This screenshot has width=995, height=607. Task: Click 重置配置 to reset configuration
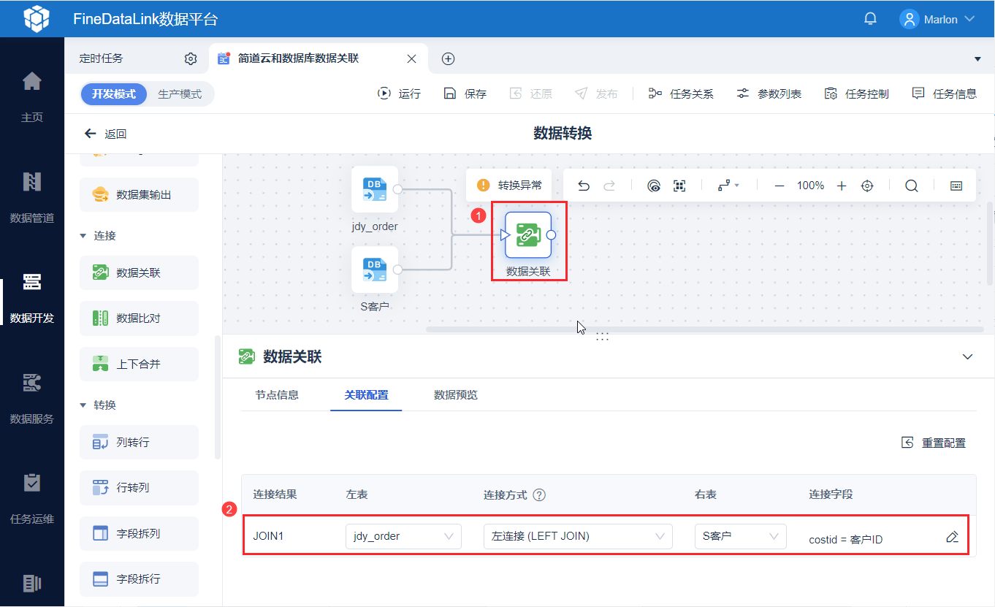934,443
